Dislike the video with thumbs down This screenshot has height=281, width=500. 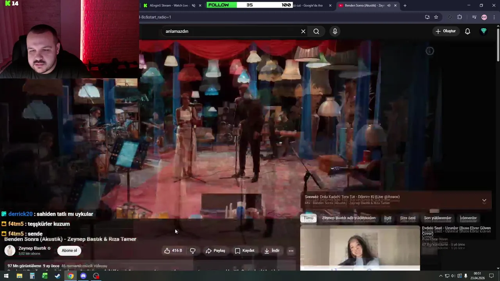tap(193, 251)
